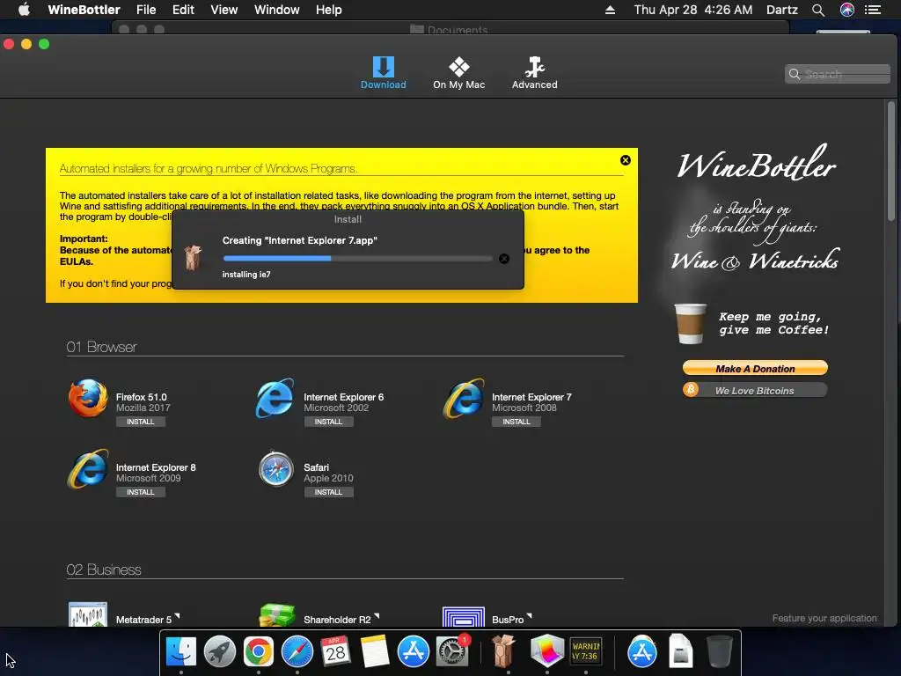Click the Shareholder R2 icon
Viewport: 901px width, 676px height.
click(277, 614)
